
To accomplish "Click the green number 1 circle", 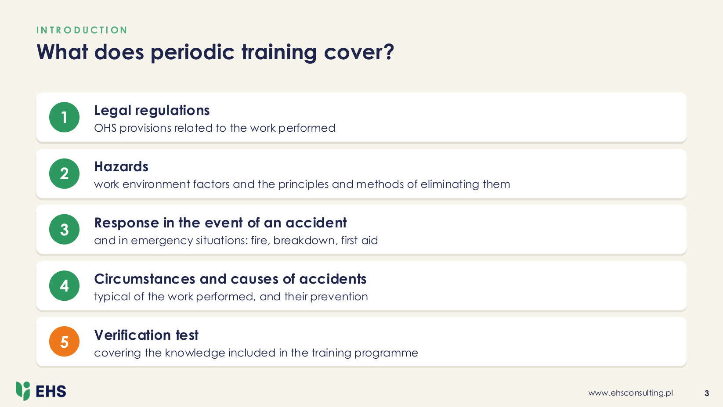I will [x=64, y=117].
